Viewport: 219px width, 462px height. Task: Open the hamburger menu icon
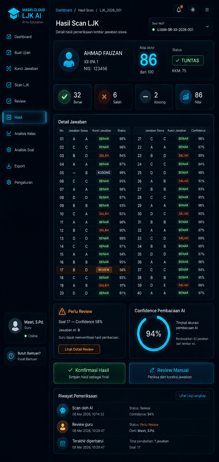tap(207, 10)
